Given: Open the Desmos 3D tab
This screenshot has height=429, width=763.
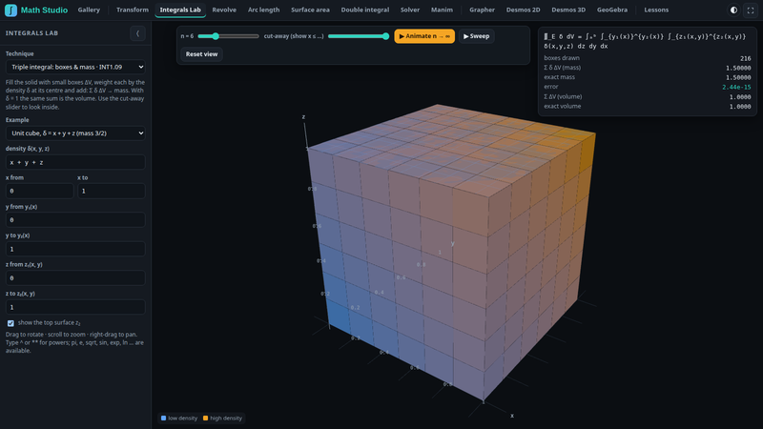Looking at the screenshot, I should click(568, 10).
